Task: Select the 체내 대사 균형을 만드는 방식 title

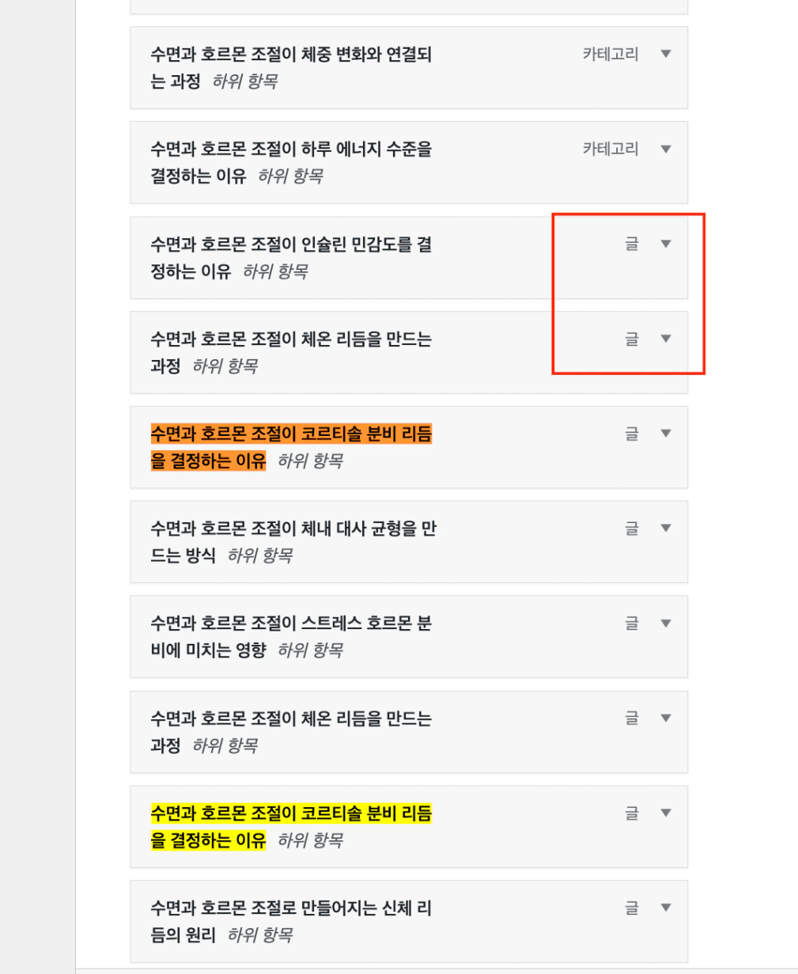Action: [293, 529]
